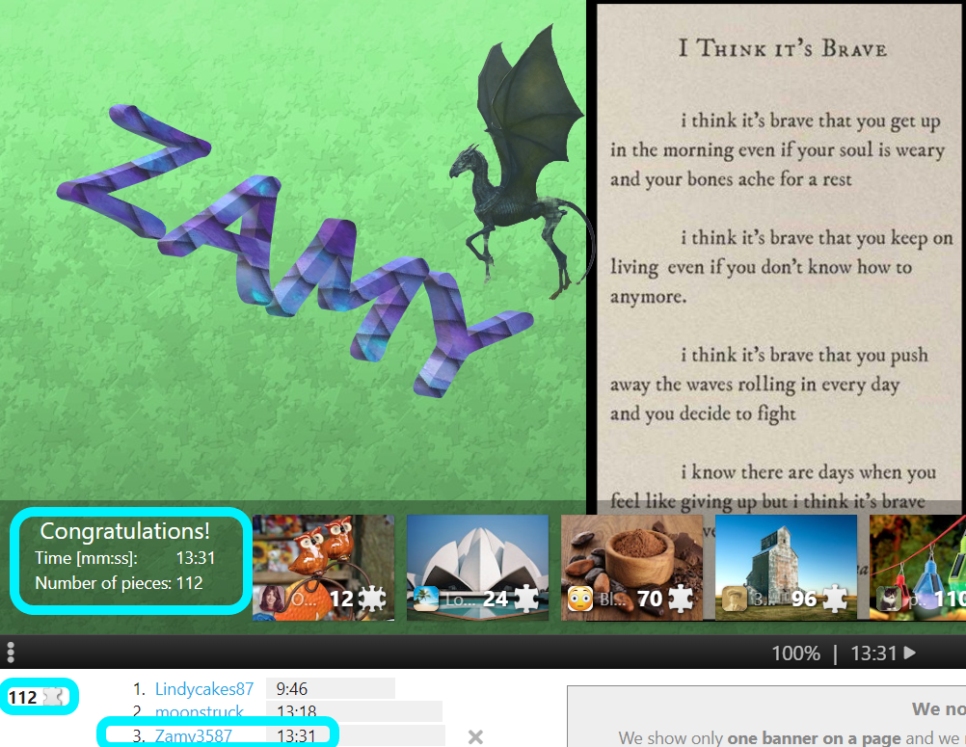Open the grain elevator 96-piece puzzle
966x747 pixels.
pos(786,567)
